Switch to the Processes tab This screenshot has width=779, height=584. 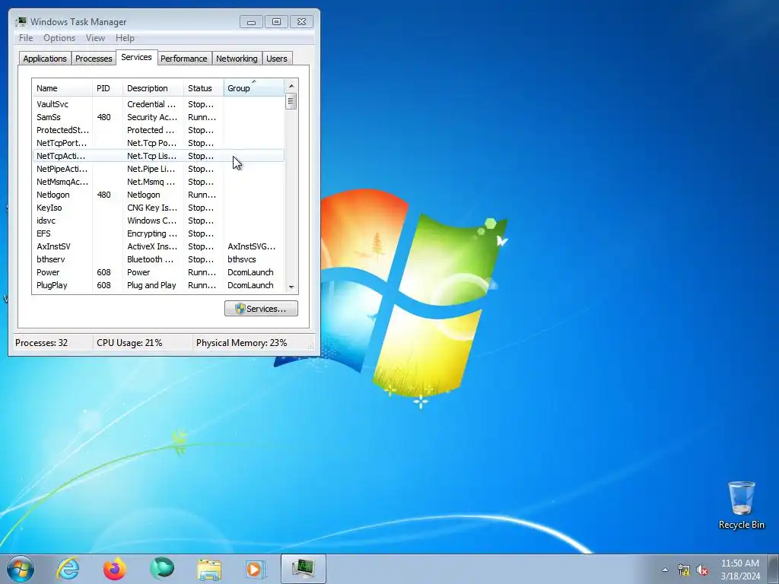tap(94, 58)
